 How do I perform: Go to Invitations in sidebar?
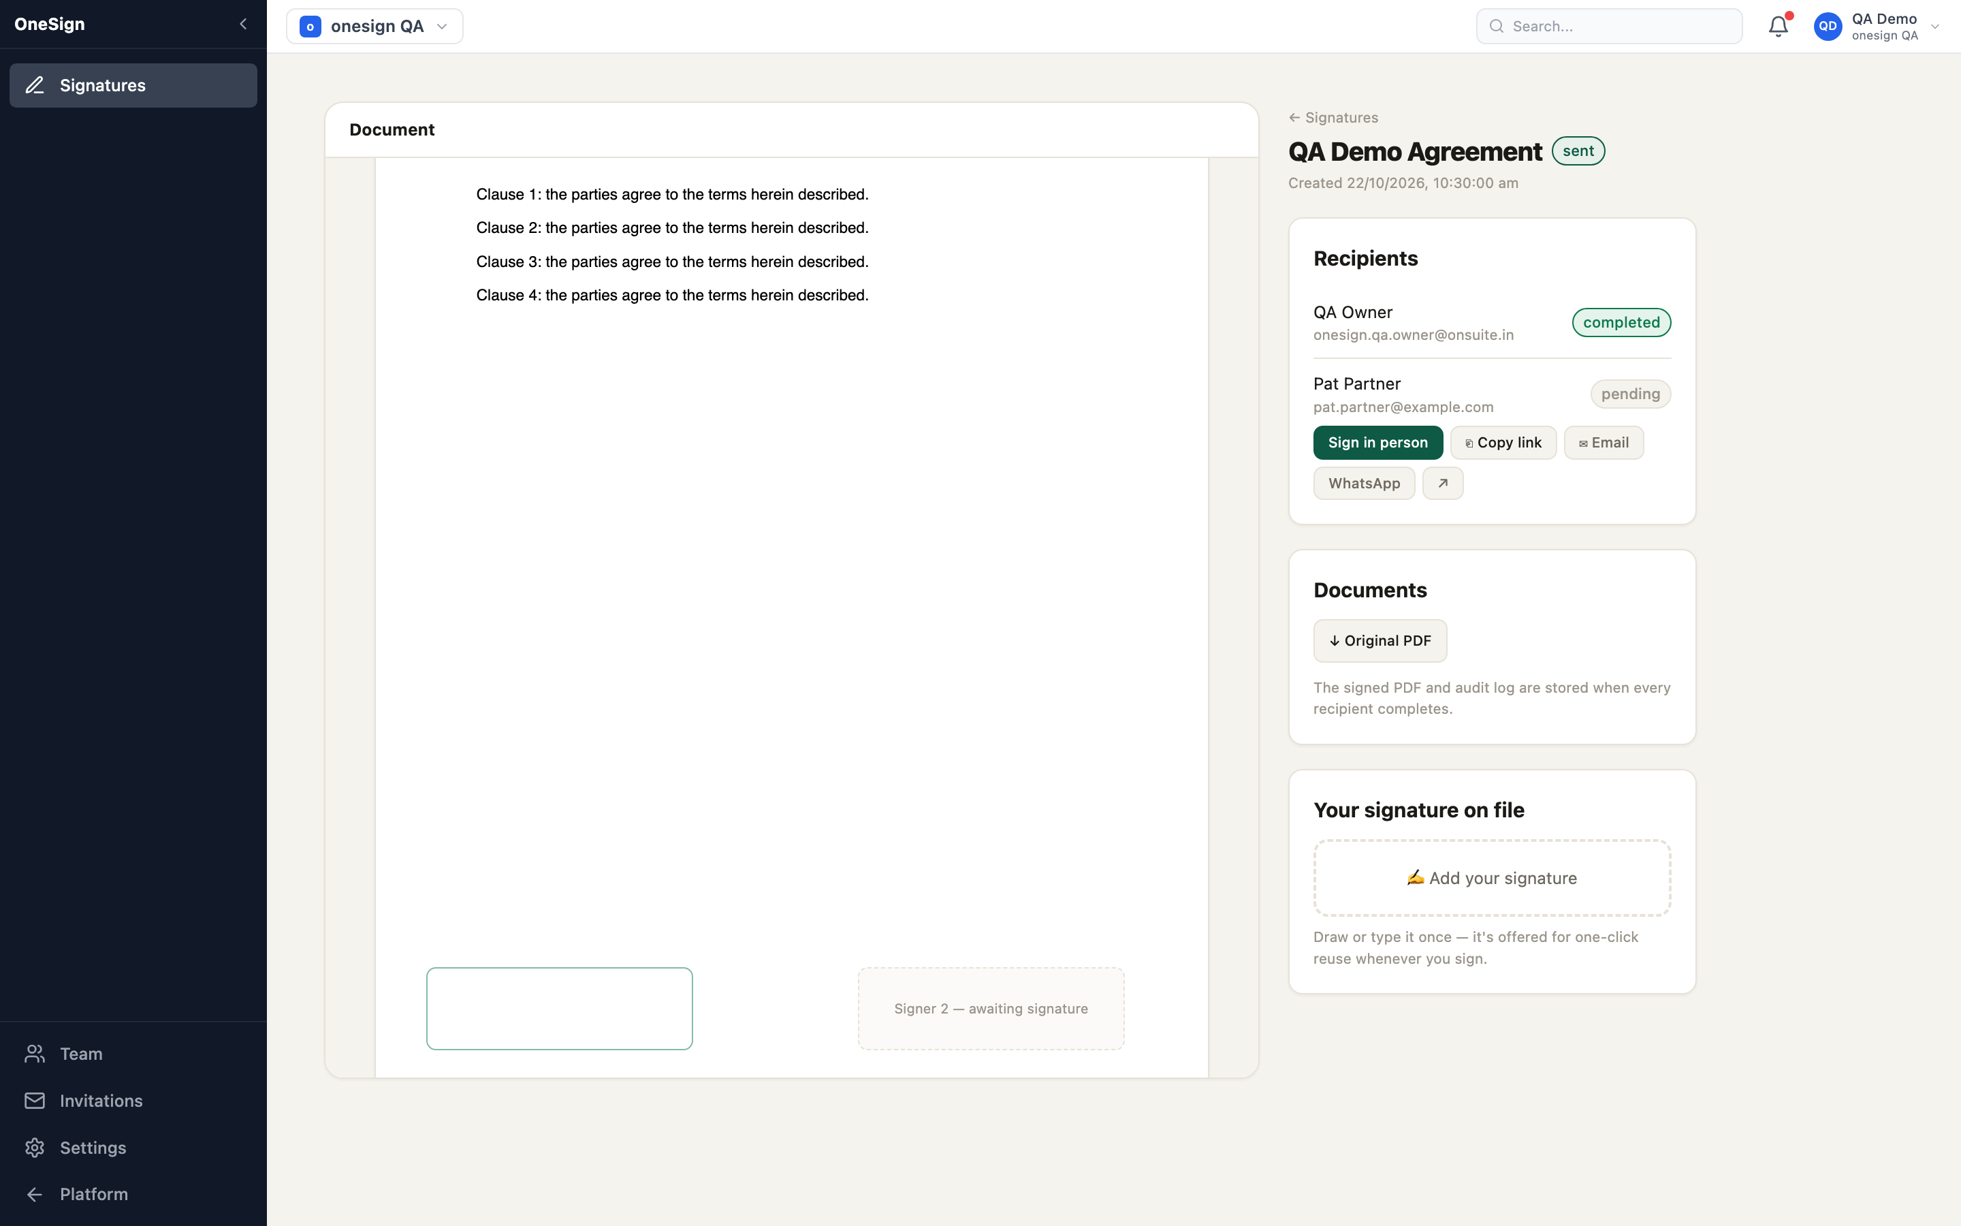[x=133, y=1100]
